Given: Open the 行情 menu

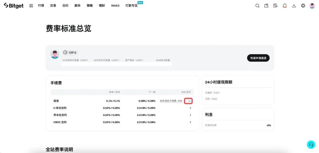Looking at the screenshot, I should tap(41, 6).
